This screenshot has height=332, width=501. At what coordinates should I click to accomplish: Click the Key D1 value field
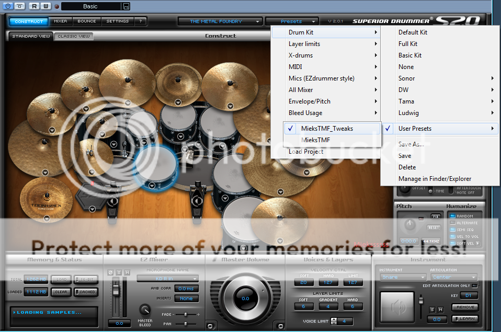click(469, 295)
